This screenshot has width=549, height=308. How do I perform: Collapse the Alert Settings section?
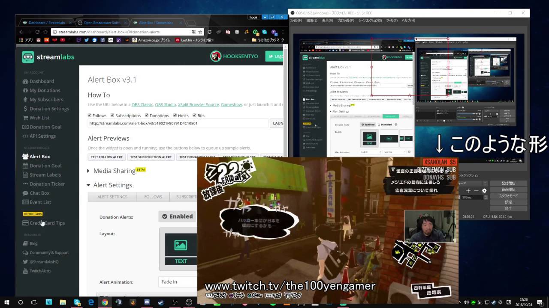click(x=110, y=185)
